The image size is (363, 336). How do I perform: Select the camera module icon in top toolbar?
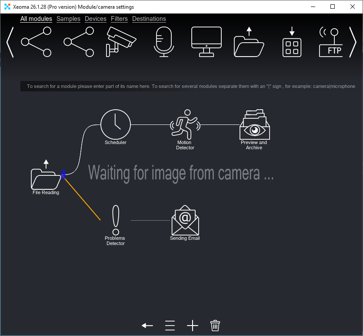121,41
